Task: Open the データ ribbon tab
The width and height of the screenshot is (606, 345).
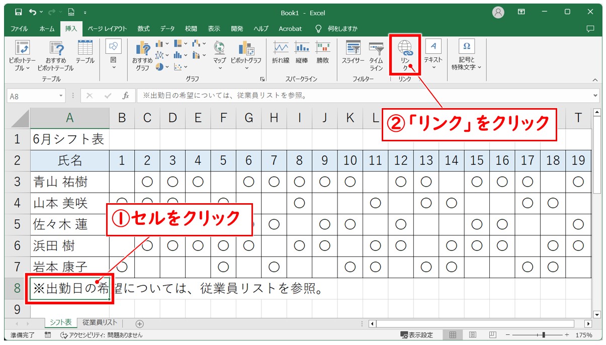Action: point(166,29)
